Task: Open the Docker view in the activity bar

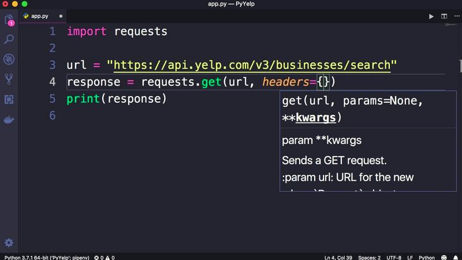Action: (9, 120)
